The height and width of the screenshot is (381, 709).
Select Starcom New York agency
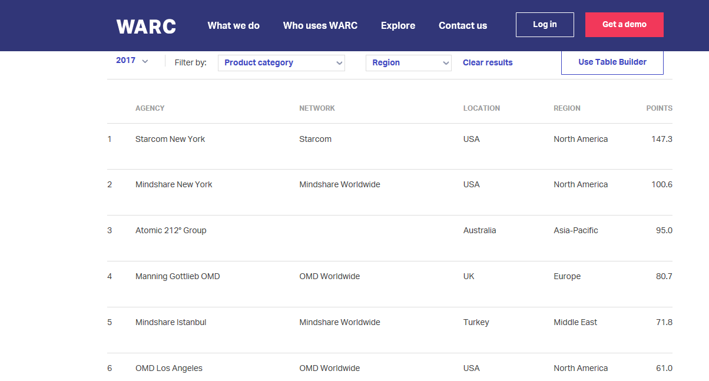(170, 139)
